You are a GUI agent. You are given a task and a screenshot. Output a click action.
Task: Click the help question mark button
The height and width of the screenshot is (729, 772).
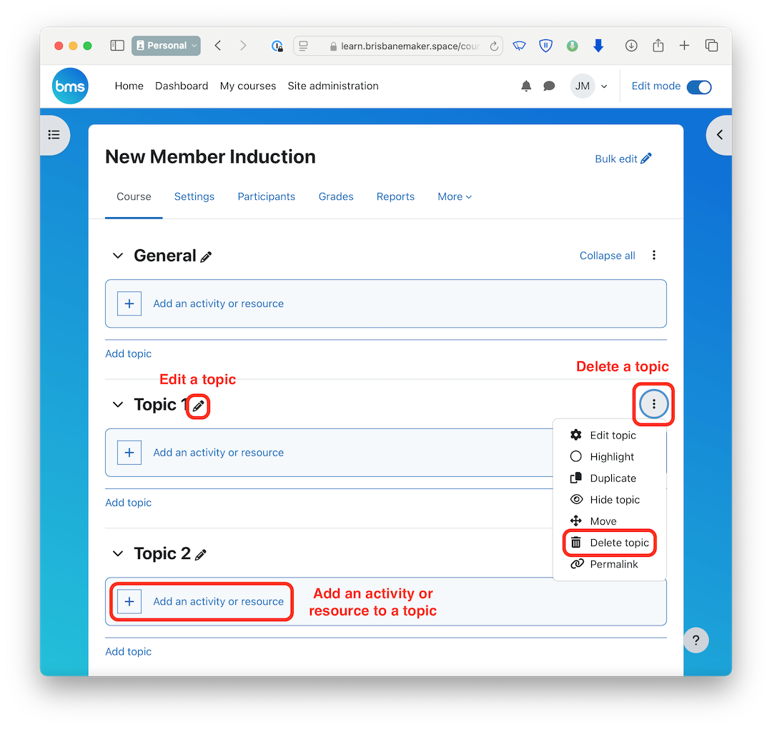tap(696, 640)
